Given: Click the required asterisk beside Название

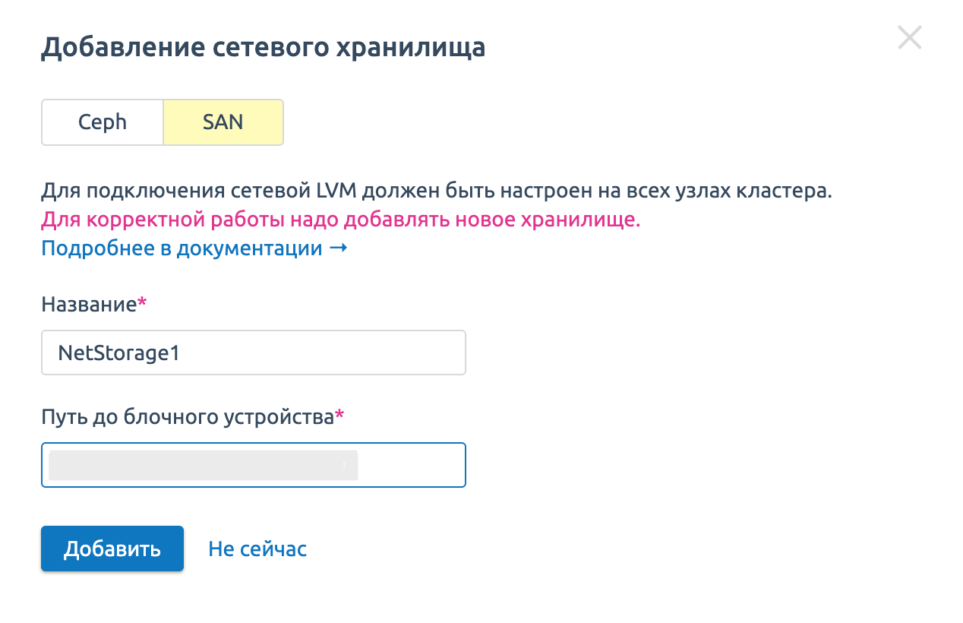Looking at the screenshot, I should point(142,304).
